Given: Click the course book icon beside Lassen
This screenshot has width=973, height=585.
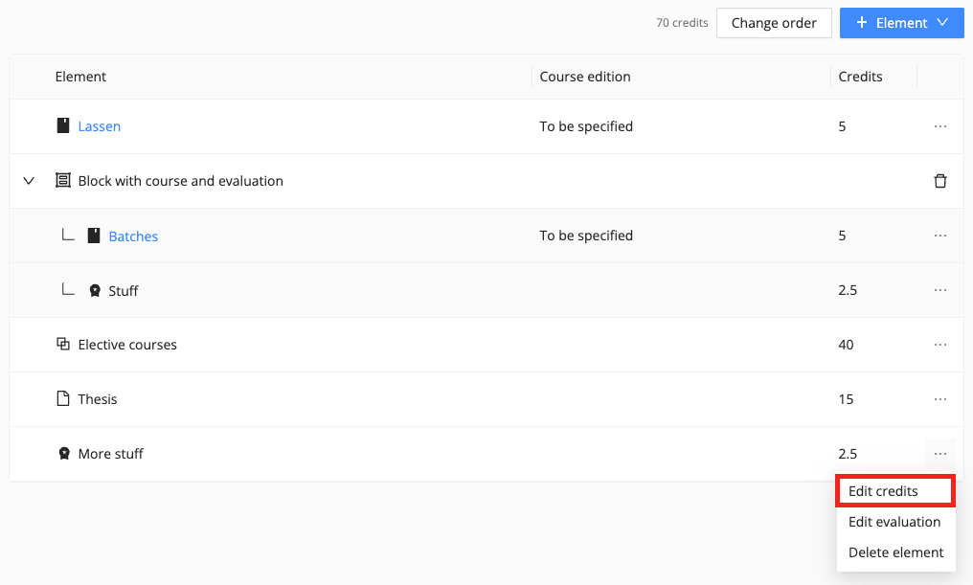Looking at the screenshot, I should click(x=62, y=126).
